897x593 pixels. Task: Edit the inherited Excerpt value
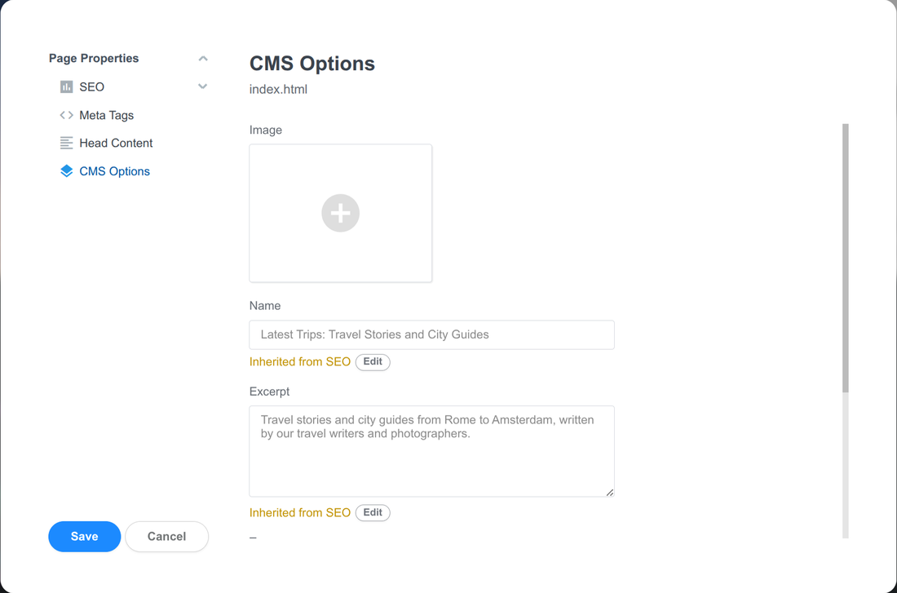coord(373,513)
